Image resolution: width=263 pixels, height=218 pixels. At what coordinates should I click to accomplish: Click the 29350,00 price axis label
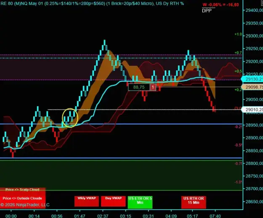tap(254, 23)
